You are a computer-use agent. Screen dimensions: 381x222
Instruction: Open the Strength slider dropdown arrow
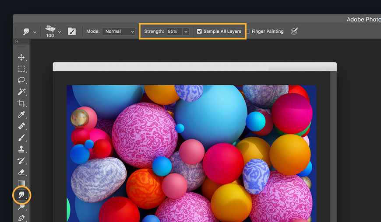point(186,31)
